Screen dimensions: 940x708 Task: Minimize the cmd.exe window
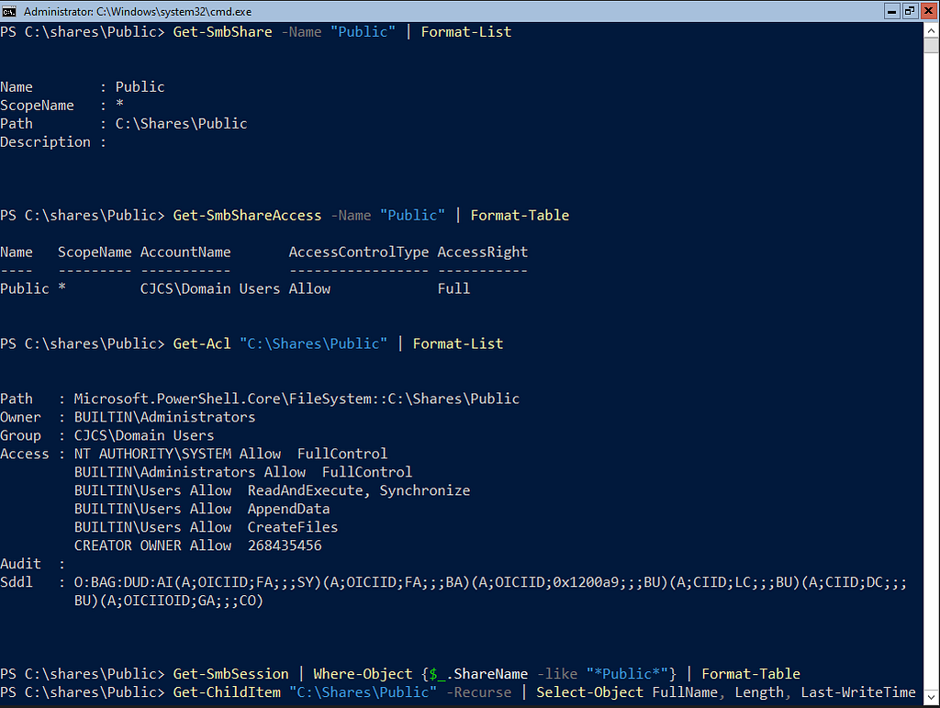892,11
